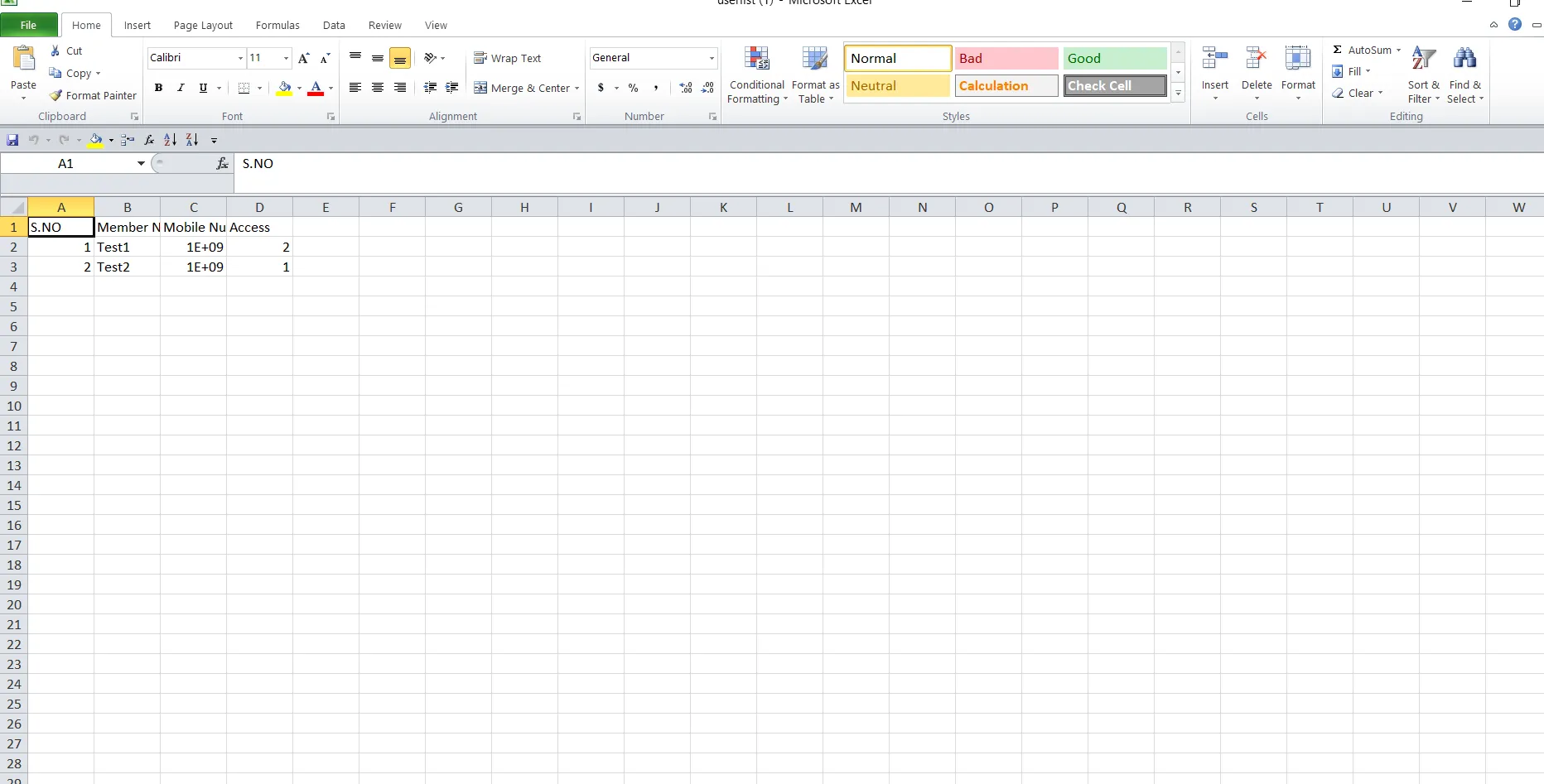Click the Paste clipboard icon
The width and height of the screenshot is (1544, 784).
pyautogui.click(x=24, y=58)
